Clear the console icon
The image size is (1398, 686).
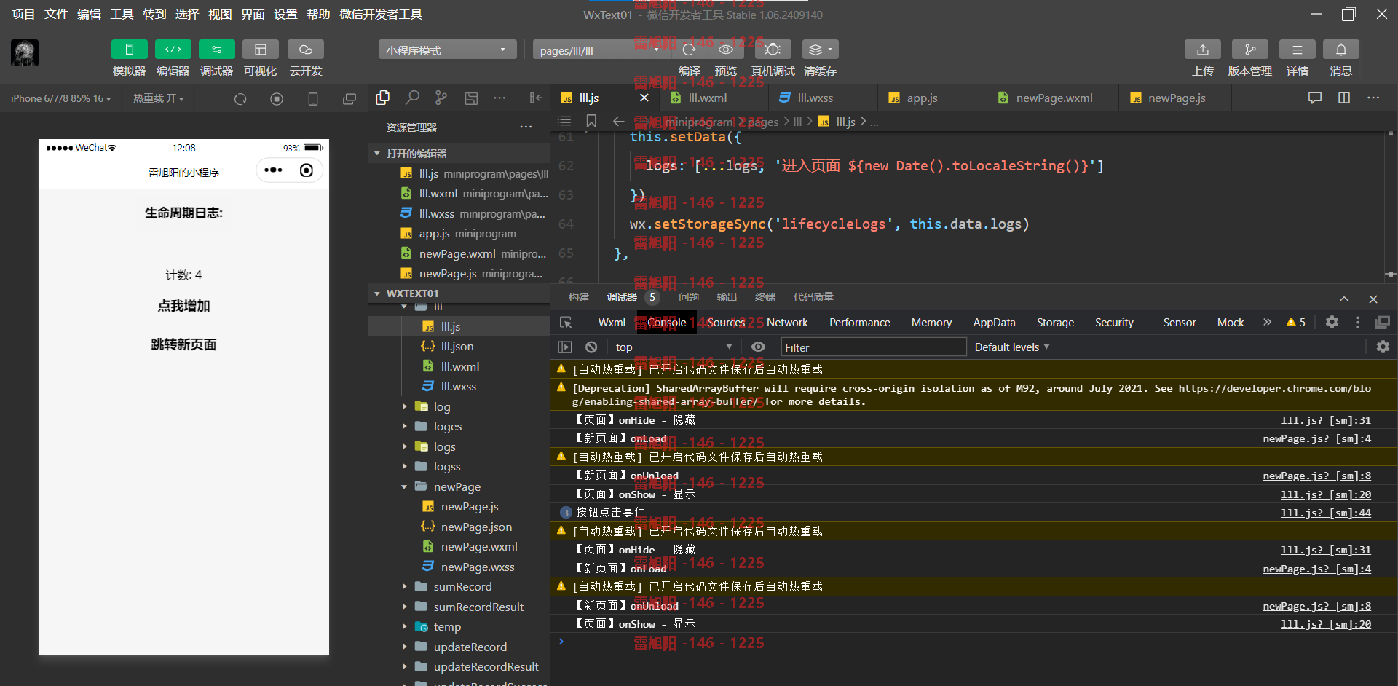tap(591, 347)
